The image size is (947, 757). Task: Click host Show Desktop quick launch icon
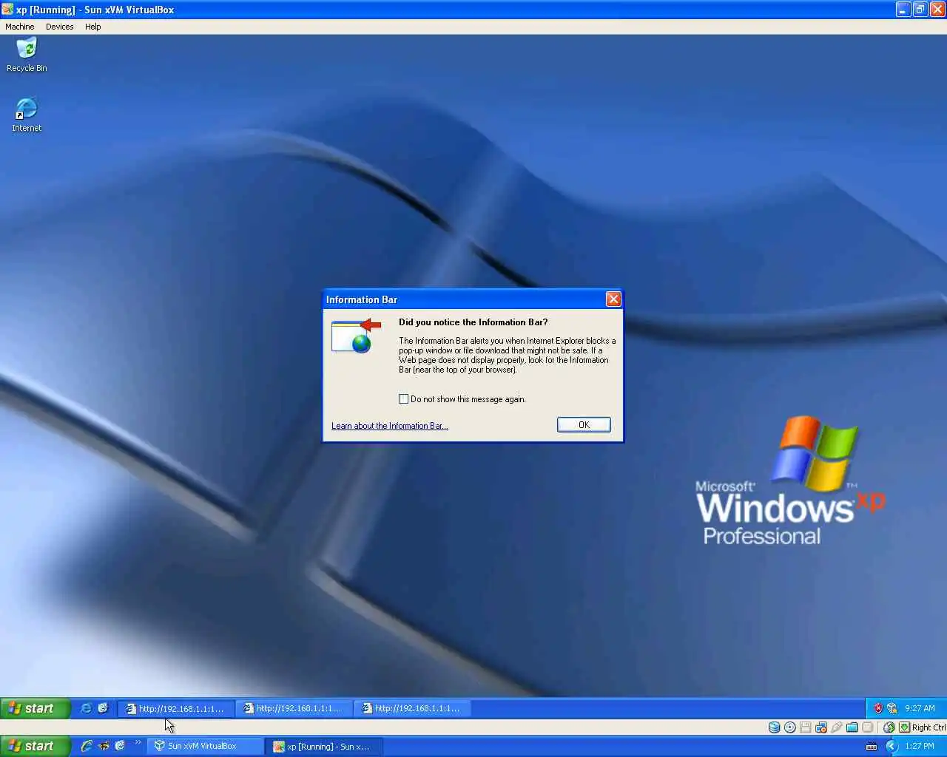[120, 746]
